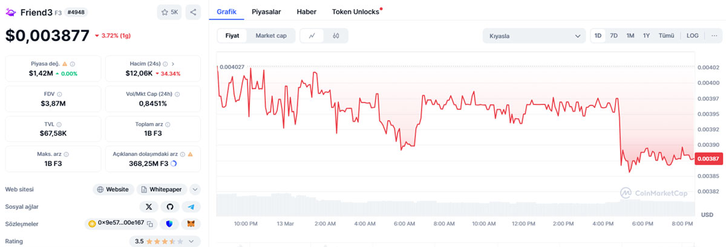Set chart range to 1M
The width and height of the screenshot is (726, 247).
pyautogui.click(x=630, y=36)
